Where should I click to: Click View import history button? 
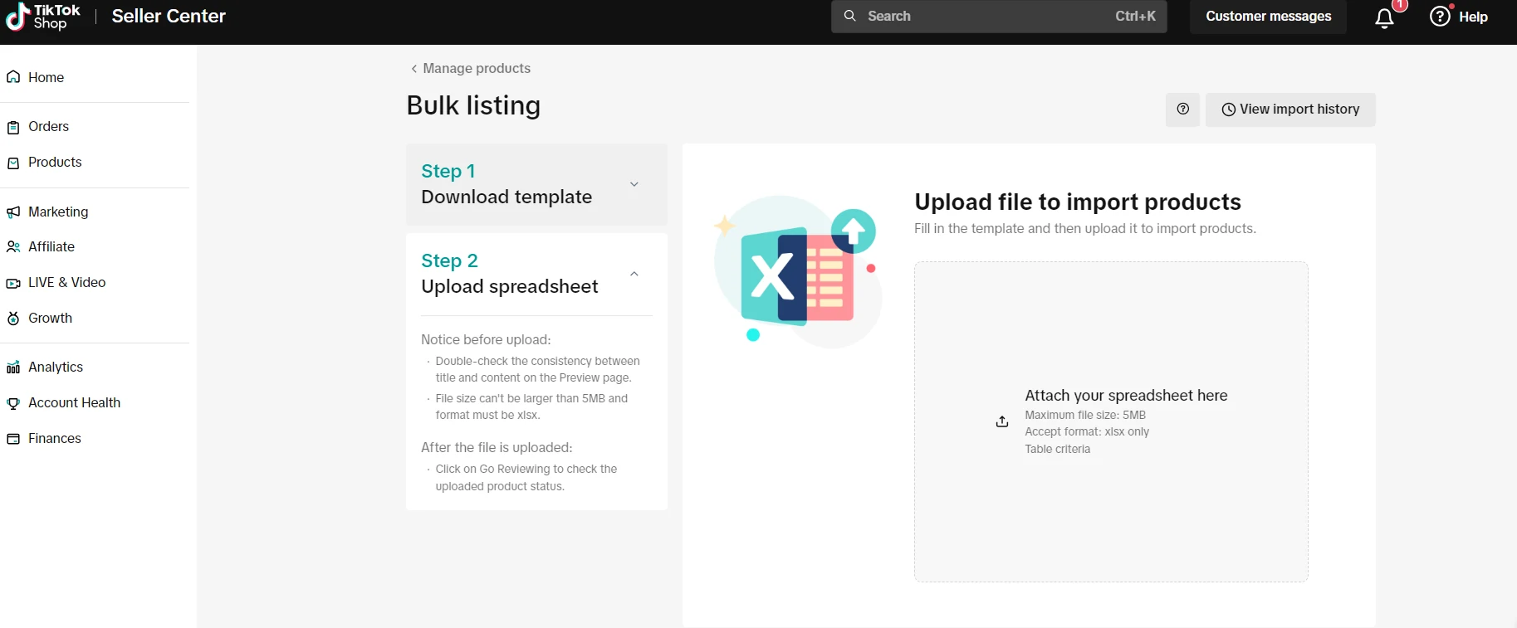pos(1290,110)
